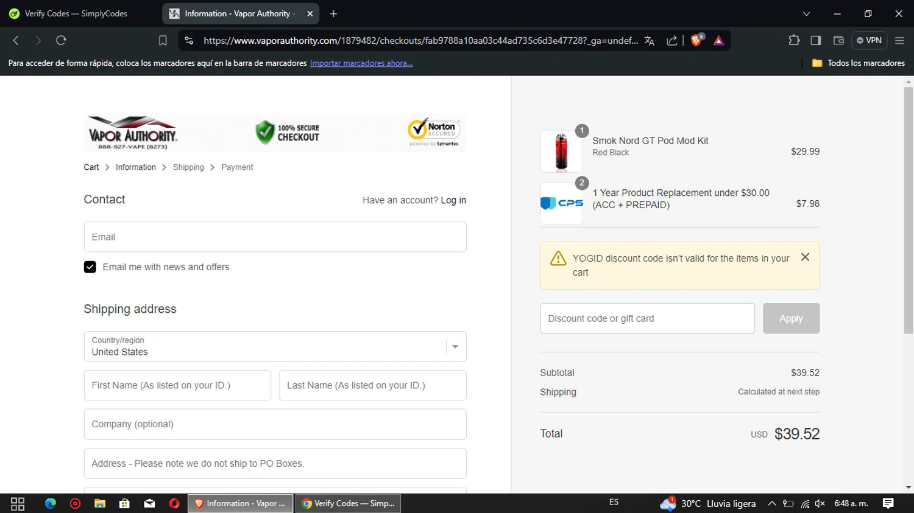Launch Opera browser from the taskbar
This screenshot has height=513, width=914.
tap(174, 503)
